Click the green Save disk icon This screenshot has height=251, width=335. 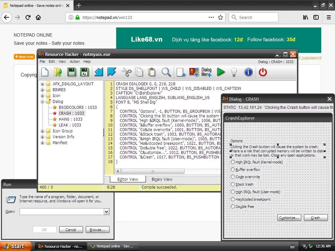tap(72, 72)
